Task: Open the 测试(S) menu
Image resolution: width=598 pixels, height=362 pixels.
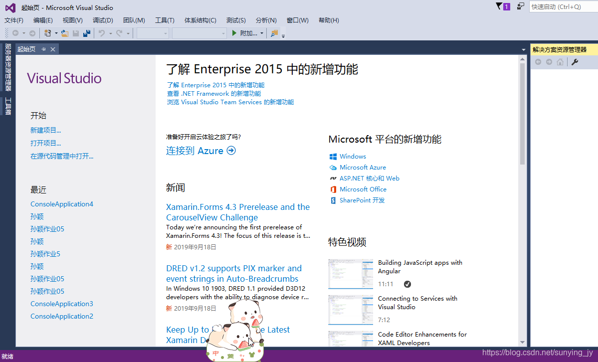Action: (x=236, y=20)
